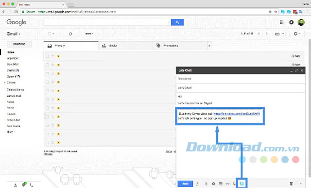Open Google notifications bell
Screen dimensions: 311x188
coord(292,22)
